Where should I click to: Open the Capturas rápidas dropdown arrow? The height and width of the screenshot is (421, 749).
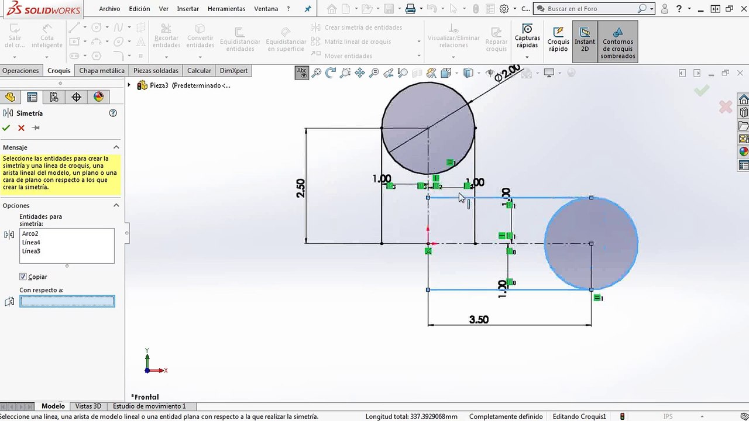527,57
